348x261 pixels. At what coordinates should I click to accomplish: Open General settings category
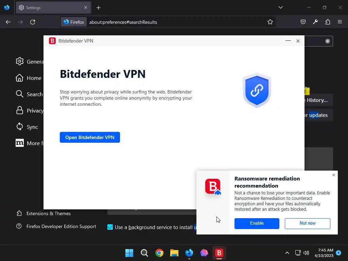[30, 62]
